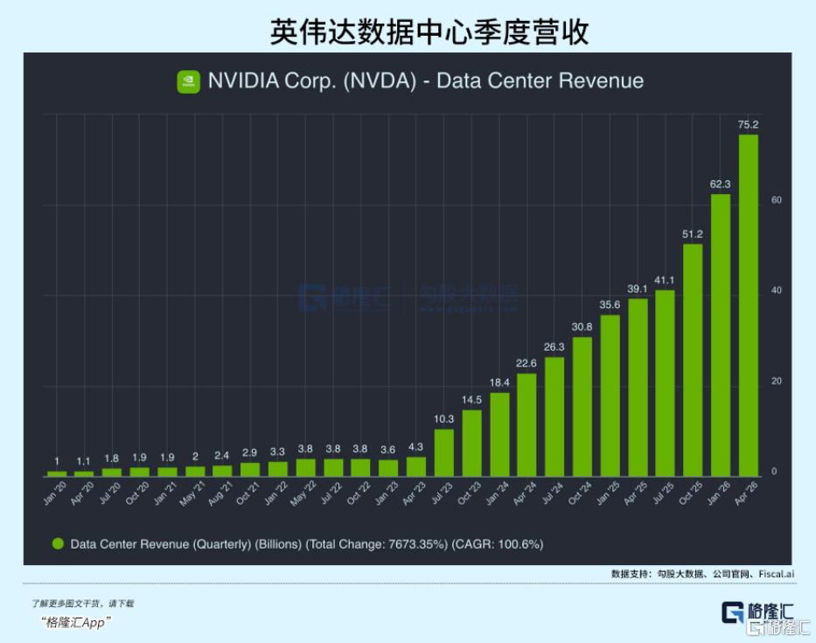Screen dimensions: 816x643
Task: Click the 3.6 value label
Action: click(x=387, y=450)
